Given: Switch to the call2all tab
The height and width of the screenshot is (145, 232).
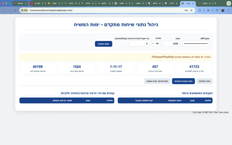Looking at the screenshot, I should [x=104, y=3].
